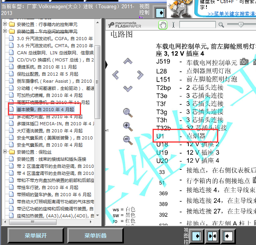Expand 安装位置：行李箱内的控制单元 folder
This screenshot has height=245, width=256.
tap(5, 24)
